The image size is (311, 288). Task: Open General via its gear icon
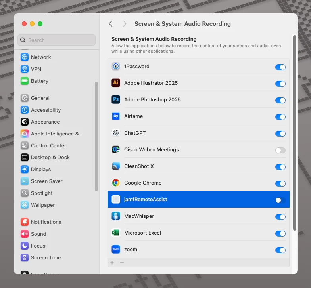pos(25,98)
